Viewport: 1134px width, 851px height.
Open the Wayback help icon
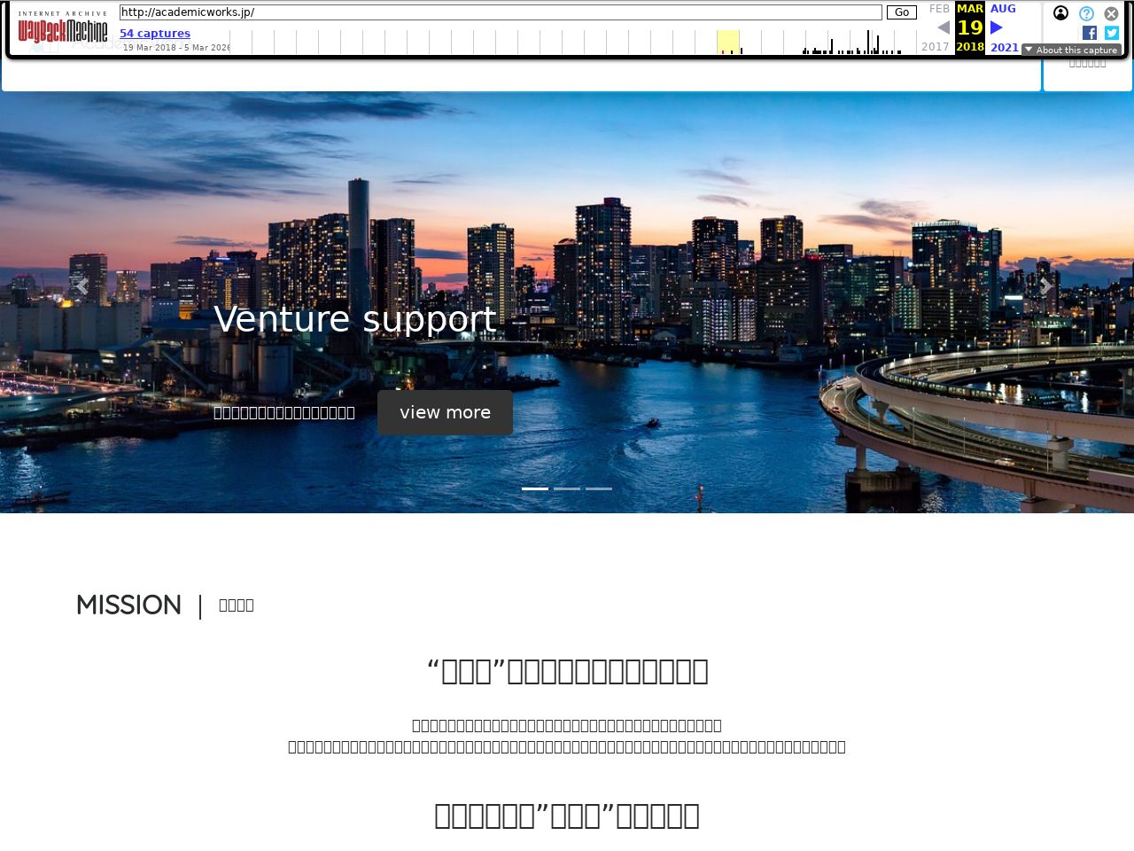(x=1086, y=13)
